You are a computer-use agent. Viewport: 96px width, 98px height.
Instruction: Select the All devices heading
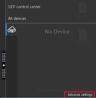(x=17, y=18)
